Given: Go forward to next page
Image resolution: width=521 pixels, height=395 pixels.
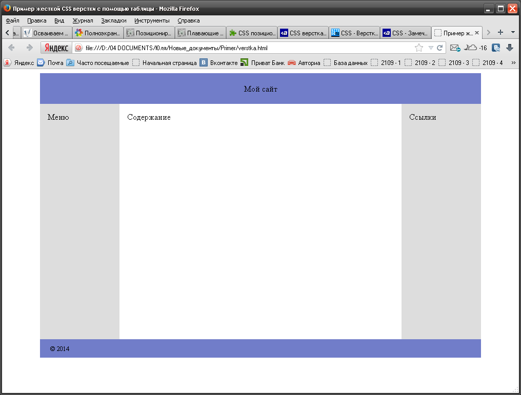Looking at the screenshot, I should click(30, 48).
